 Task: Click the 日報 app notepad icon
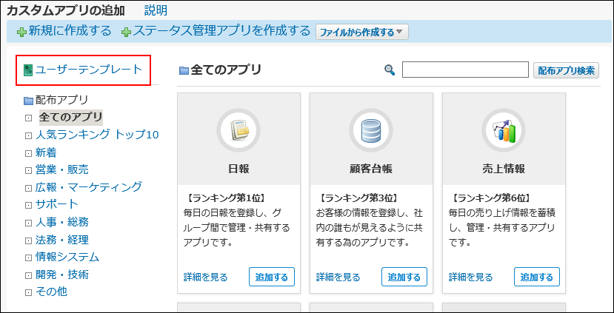click(x=239, y=130)
